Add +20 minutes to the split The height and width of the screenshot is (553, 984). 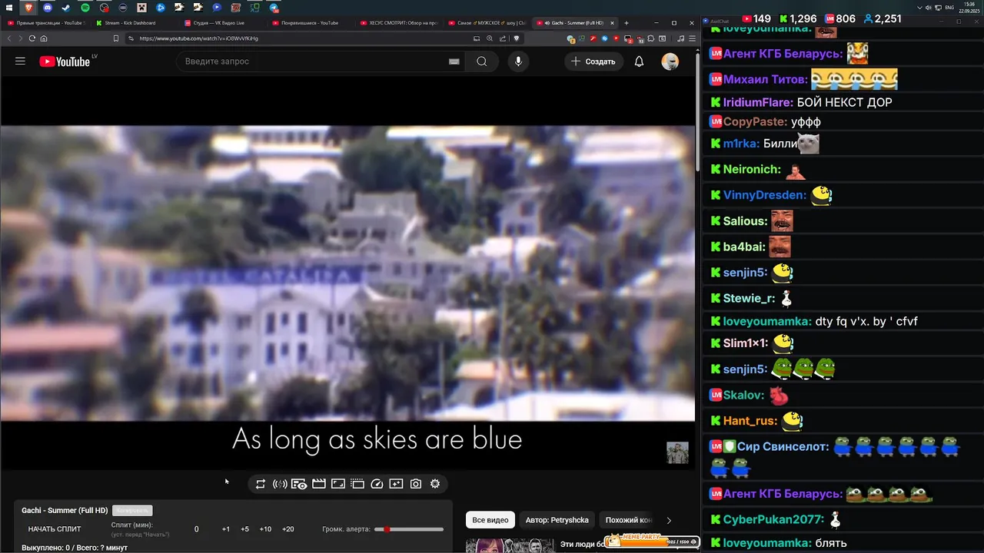[288, 529]
